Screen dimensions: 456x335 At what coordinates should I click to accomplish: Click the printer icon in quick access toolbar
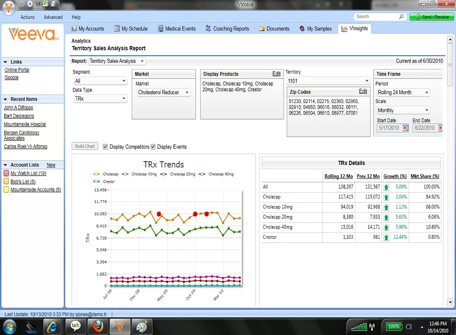tap(53, 4)
